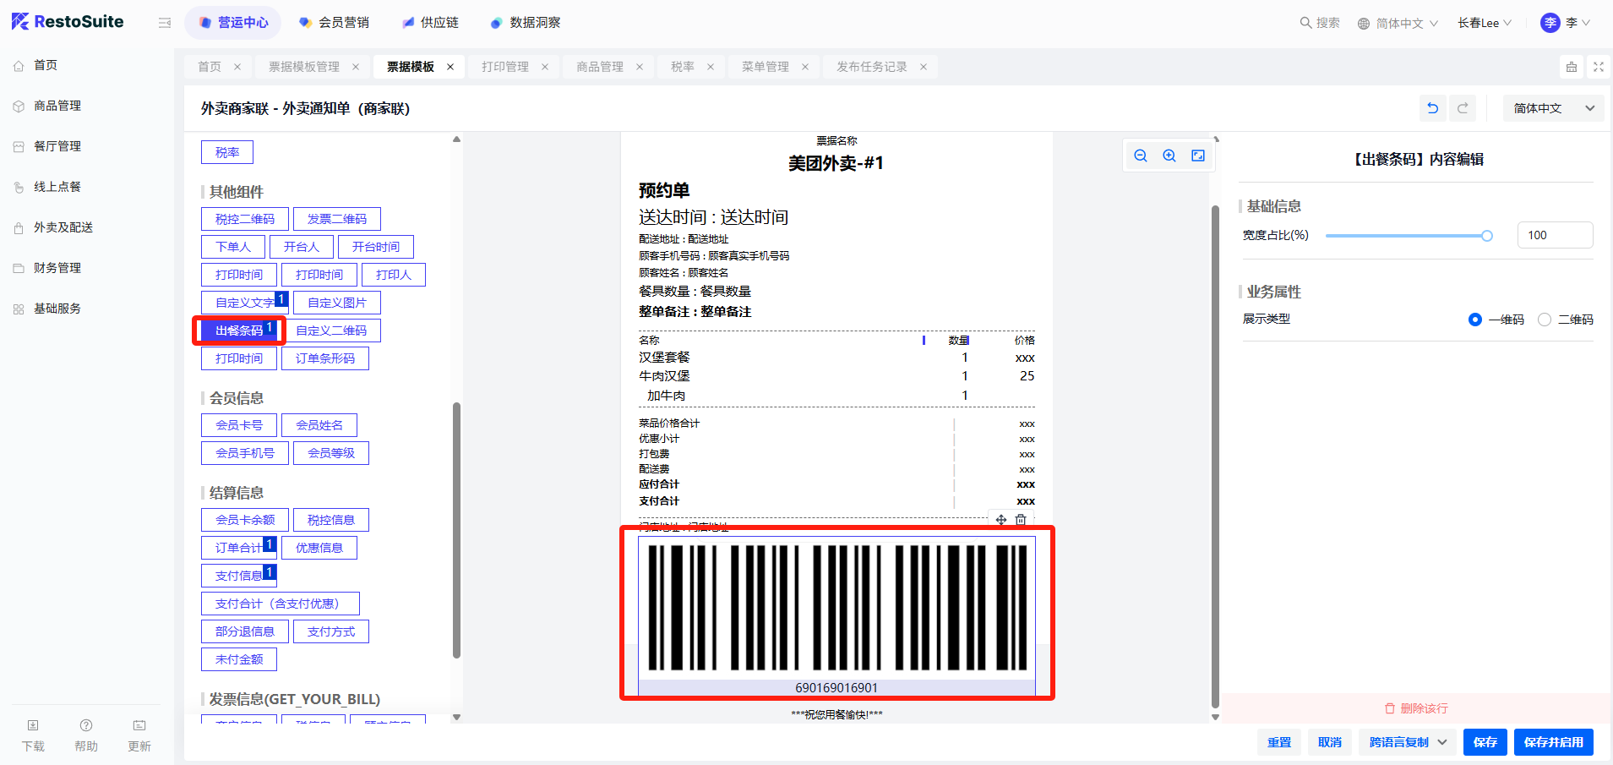The width and height of the screenshot is (1613, 765).
Task: Click 删除该行 delete row link
Action: coord(1416,708)
